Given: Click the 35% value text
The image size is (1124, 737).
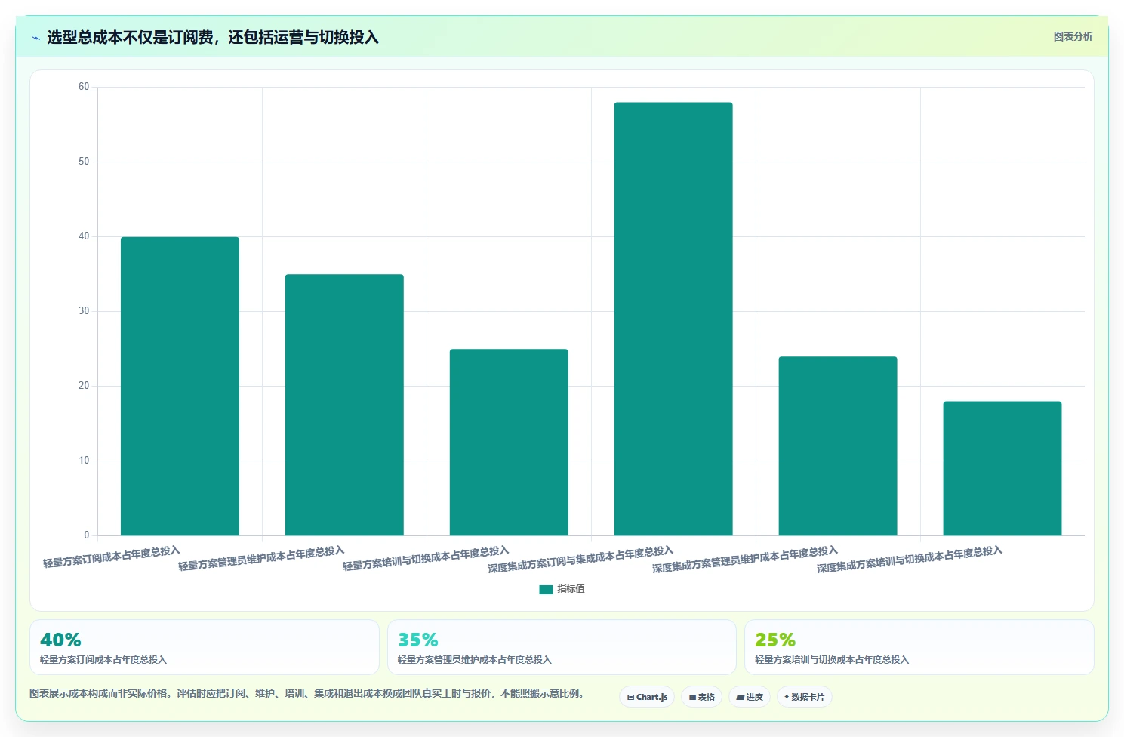Looking at the screenshot, I should pyautogui.click(x=418, y=640).
